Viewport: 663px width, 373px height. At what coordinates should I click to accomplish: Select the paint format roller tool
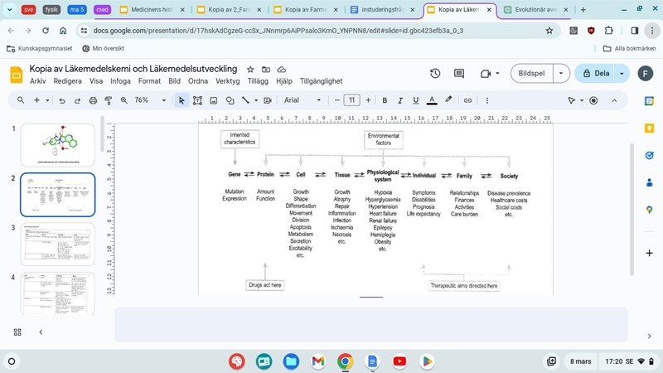pos(109,100)
